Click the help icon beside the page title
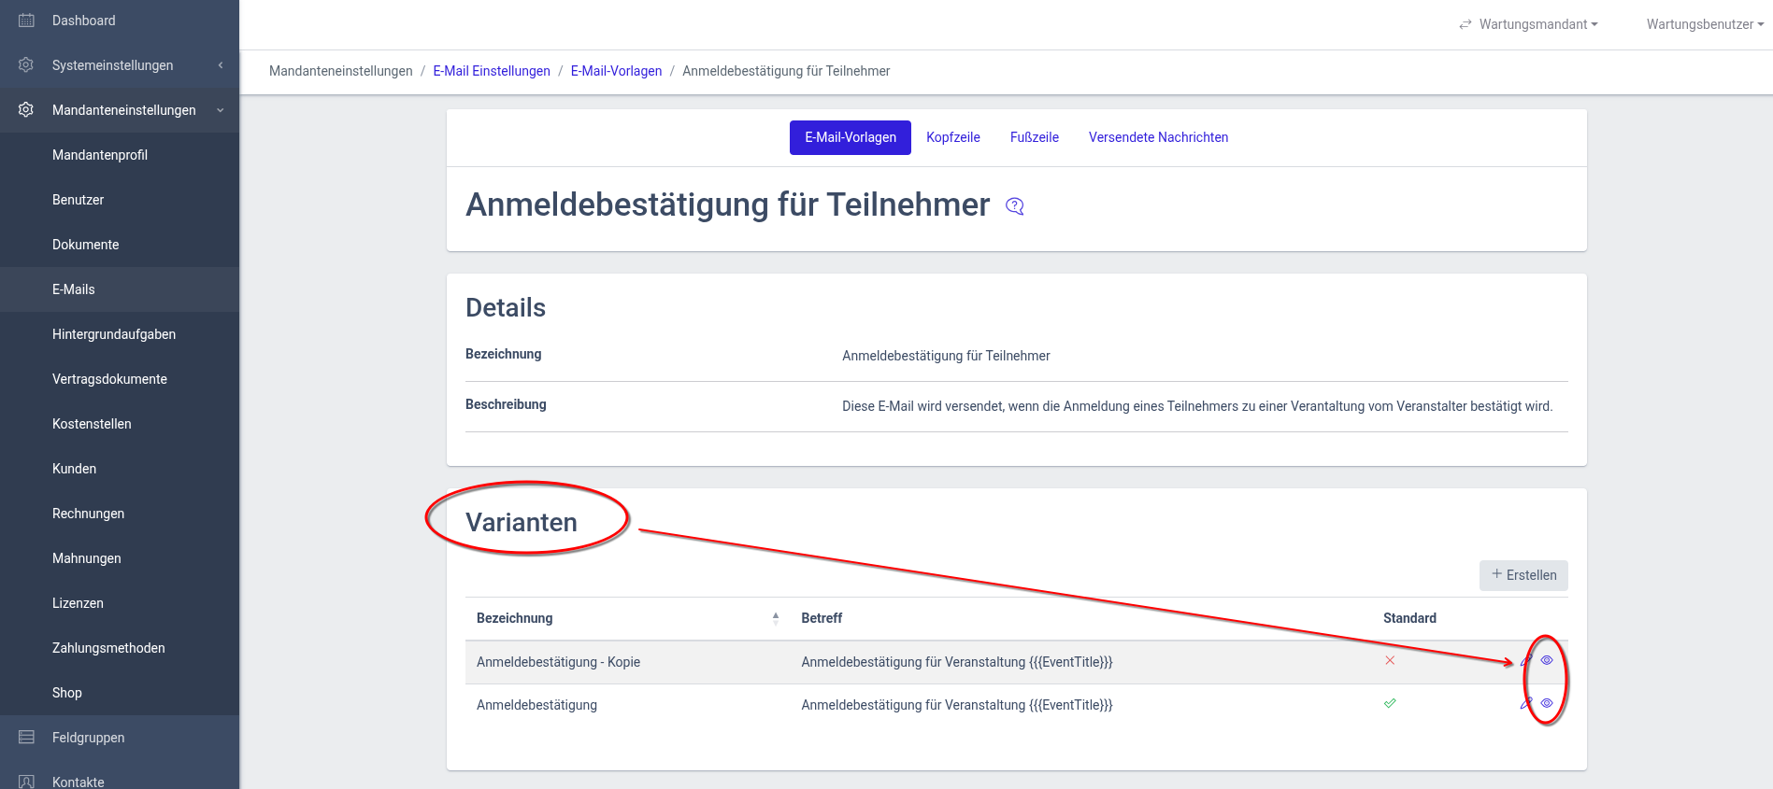This screenshot has width=1773, height=789. coord(1015,206)
